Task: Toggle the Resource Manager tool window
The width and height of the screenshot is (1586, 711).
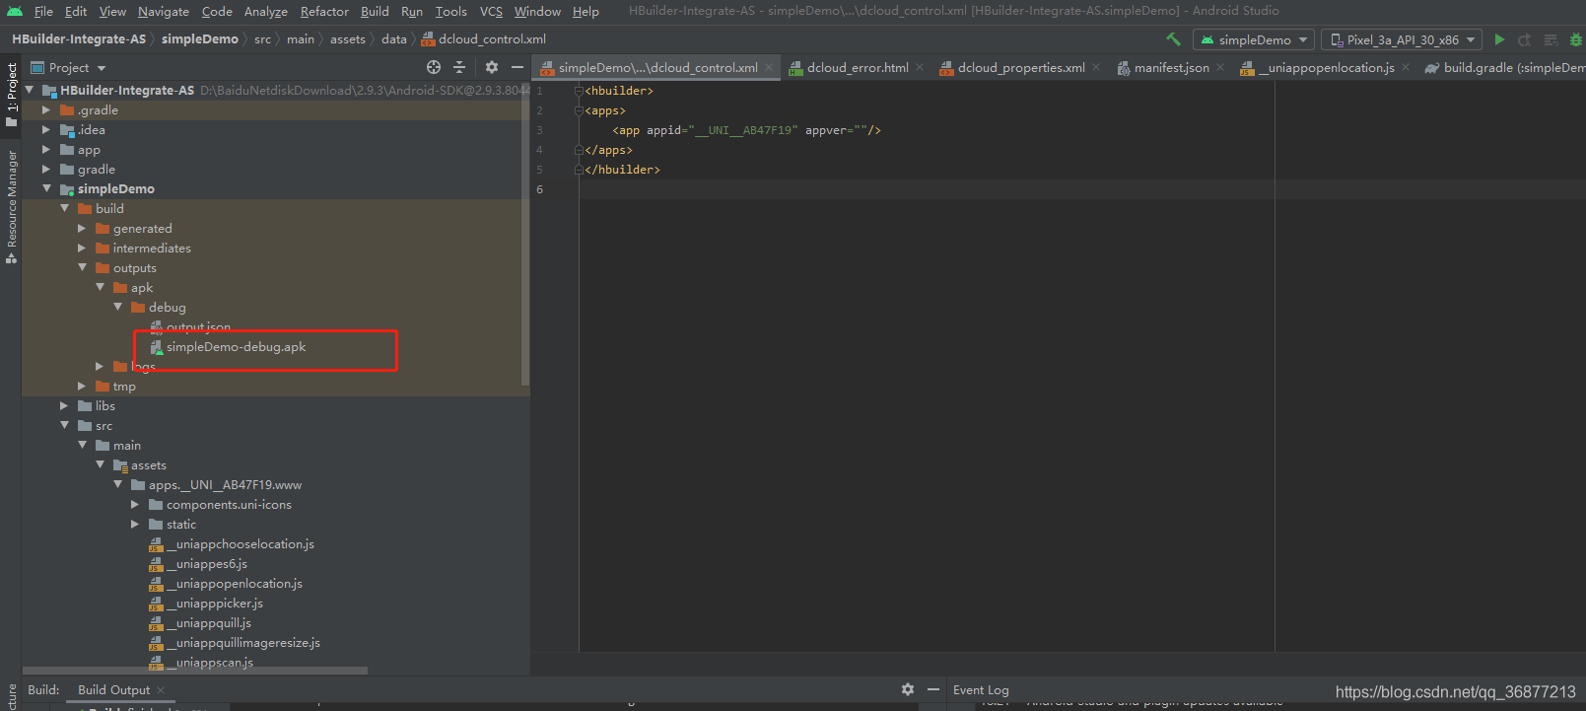Action: click(11, 207)
